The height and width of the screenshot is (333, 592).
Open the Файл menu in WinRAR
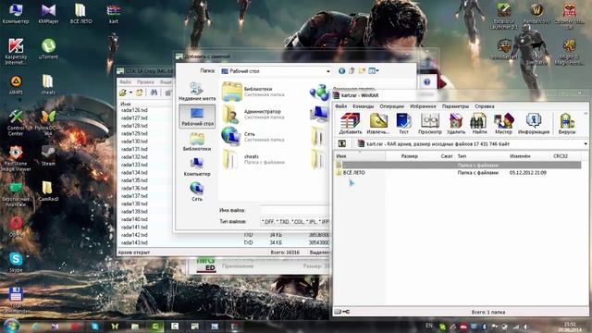(340, 106)
